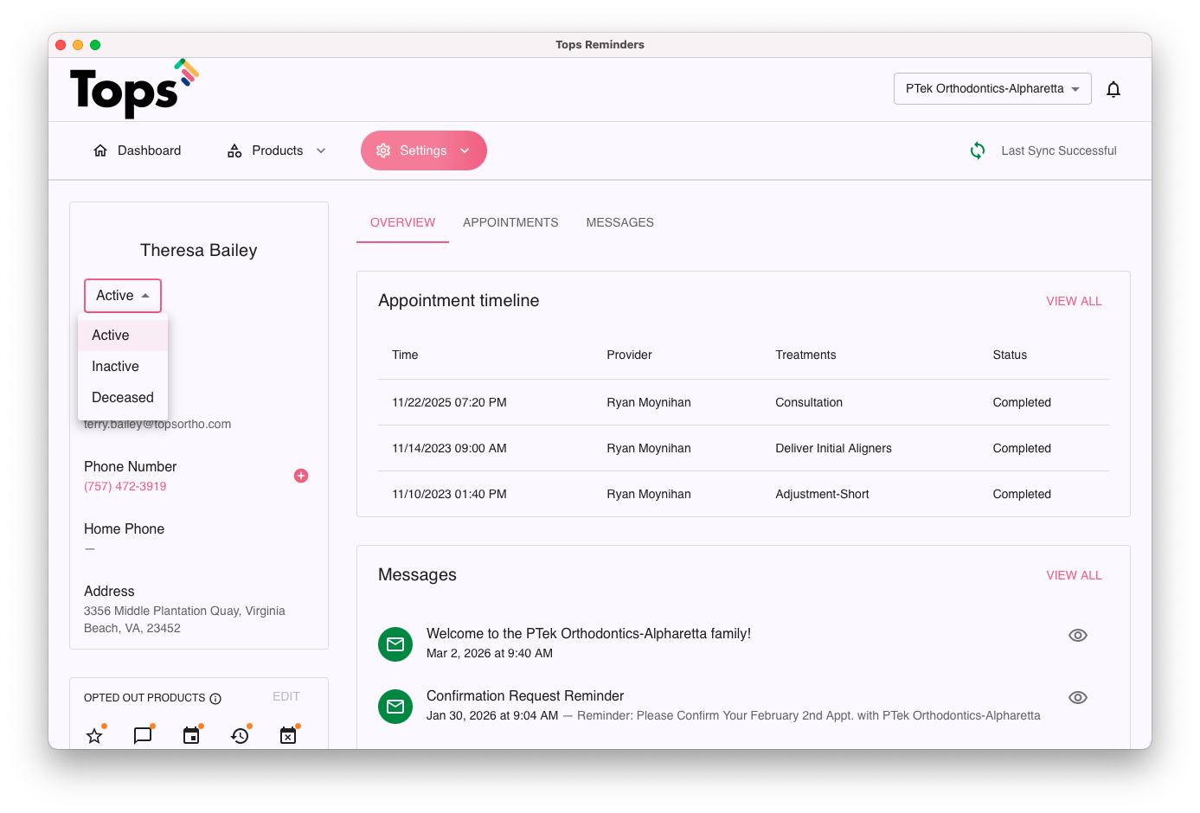Viewport: 1200px width, 813px height.
Task: Switch to the Overview tab
Action: pyautogui.click(x=402, y=222)
